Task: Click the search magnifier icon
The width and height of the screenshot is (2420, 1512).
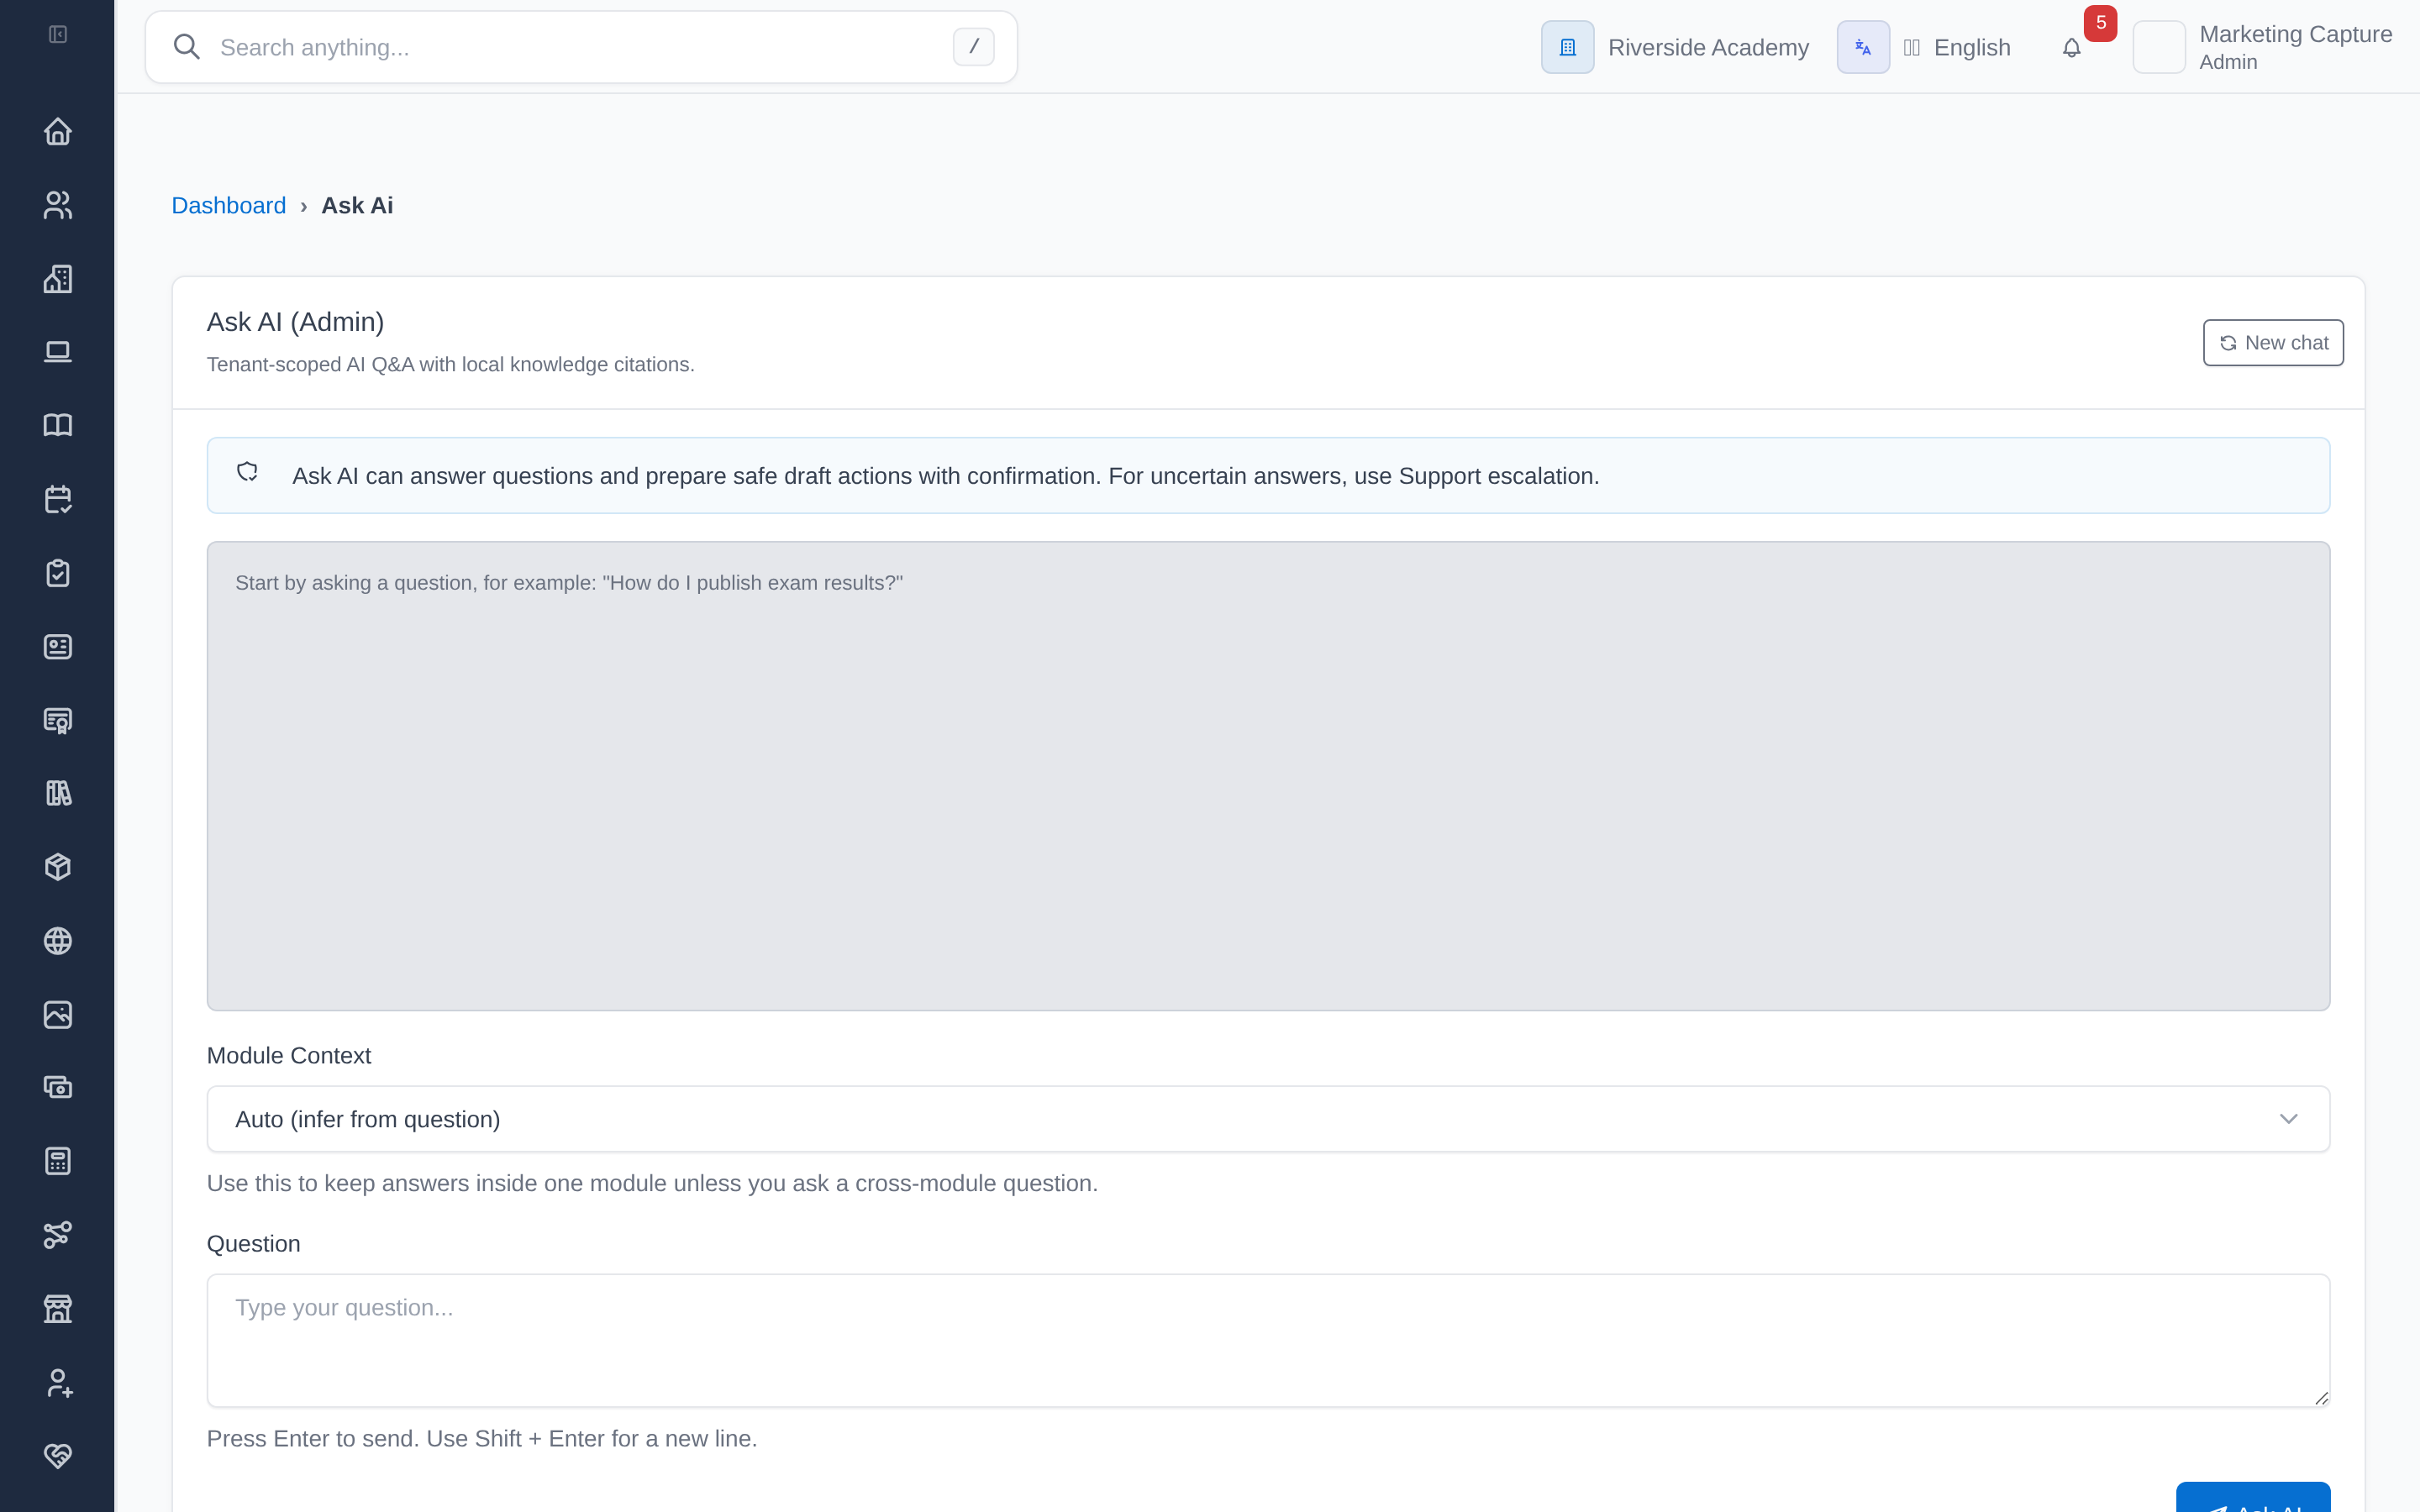Action: 186,47
